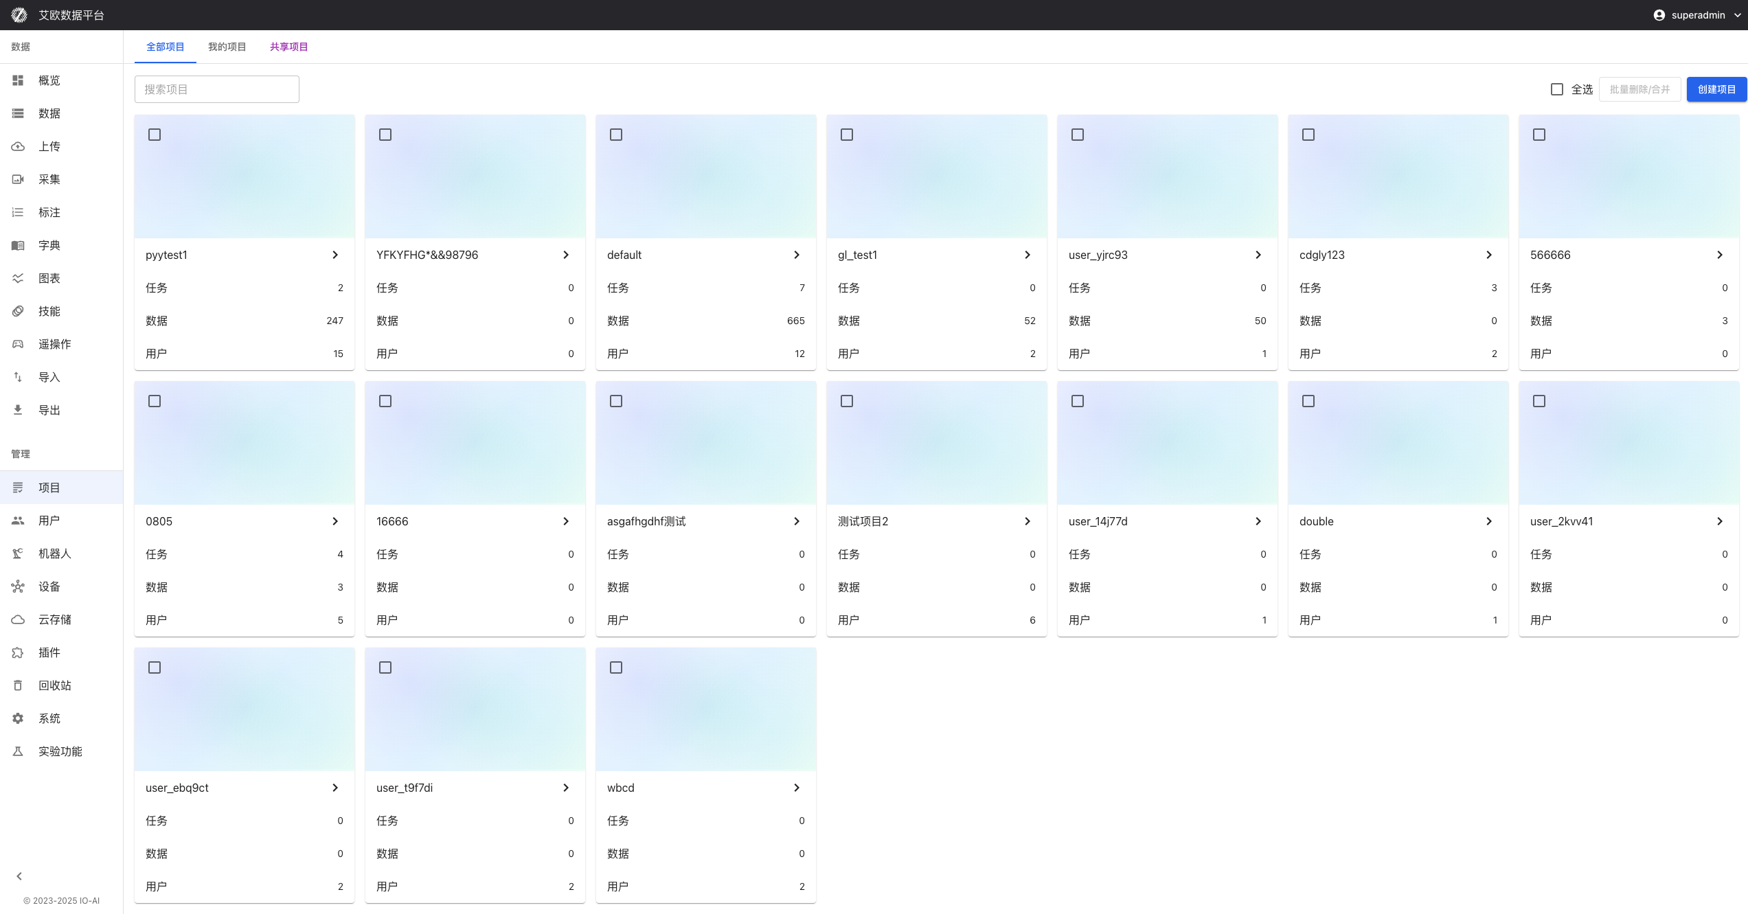Check the pyytest1 project checkbox
The width and height of the screenshot is (1748, 914).
155,135
